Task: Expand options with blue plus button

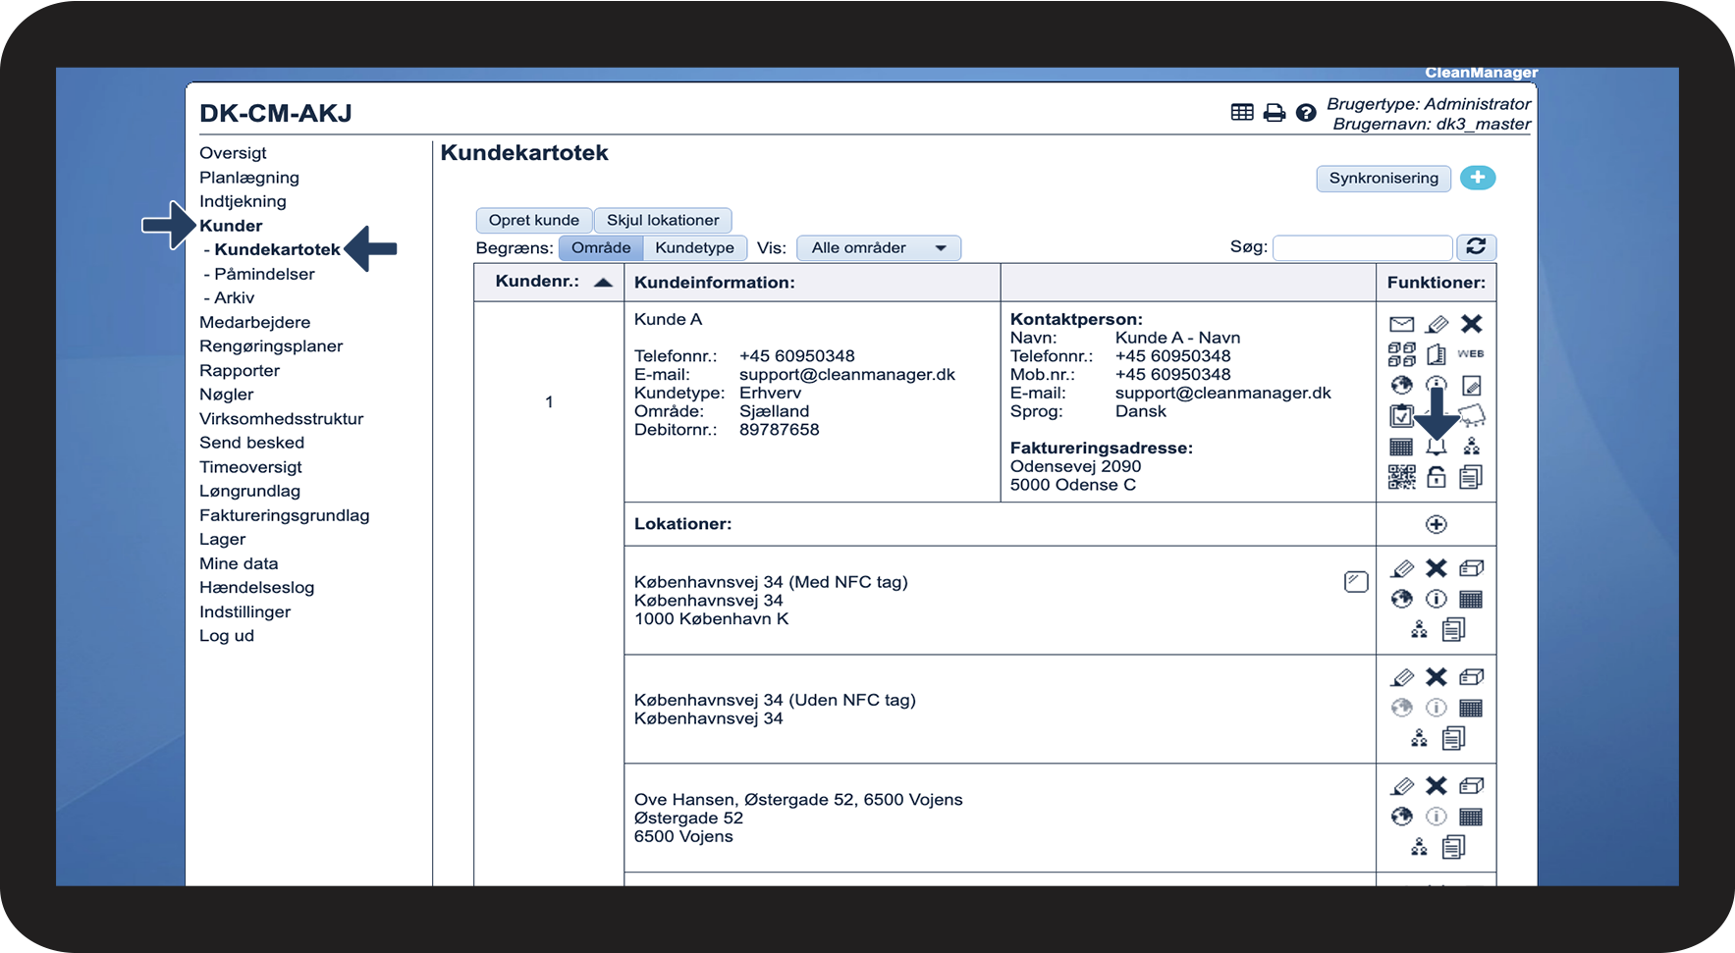Action: coord(1477,178)
